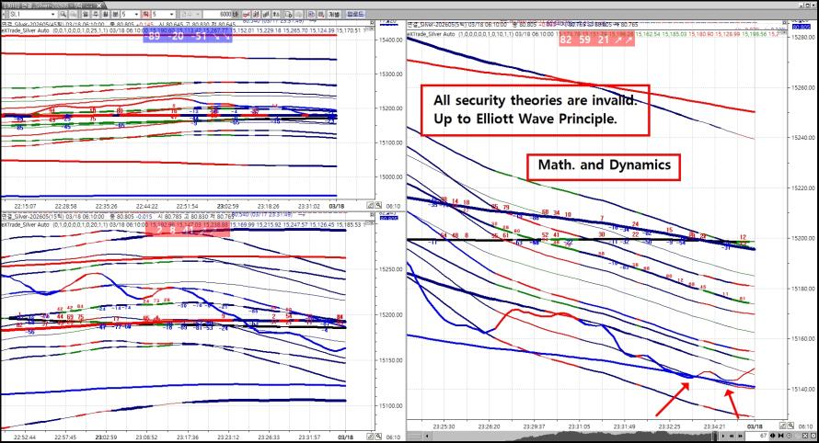The height and width of the screenshot is (443, 819).
Task: Click the fast-forward button in bottom controls
Action: [x=740, y=436]
